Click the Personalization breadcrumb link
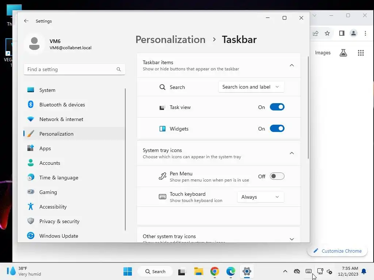The image size is (374, 280). [x=170, y=39]
